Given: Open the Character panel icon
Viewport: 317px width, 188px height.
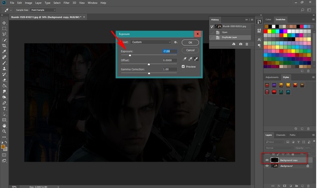Looking at the screenshot, I should click(x=259, y=40).
